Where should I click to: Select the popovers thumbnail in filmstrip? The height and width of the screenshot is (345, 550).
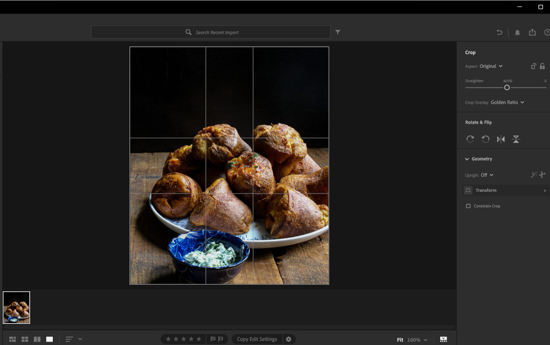pos(17,307)
